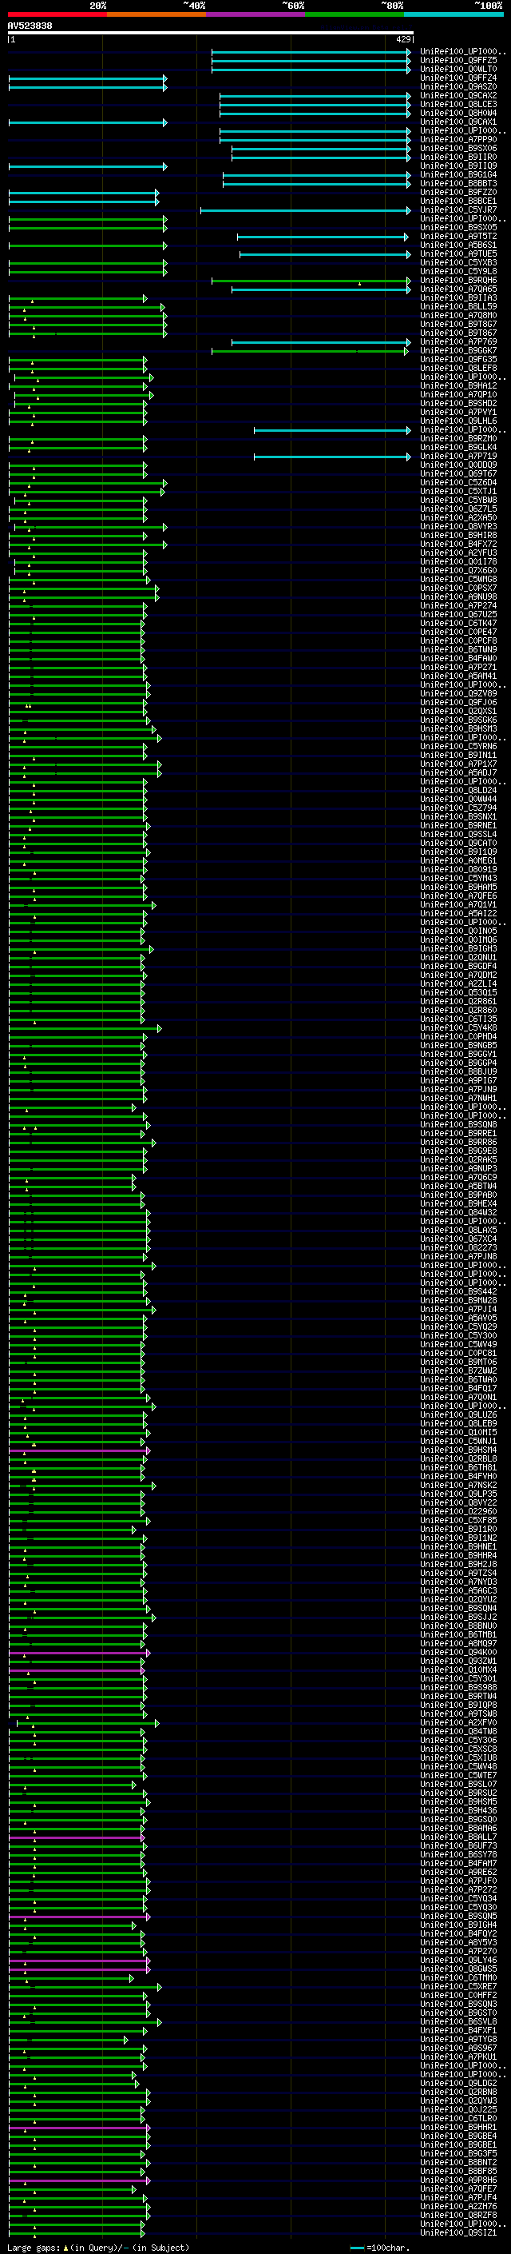Open the UniRef100_A7P719 entry

458,456
